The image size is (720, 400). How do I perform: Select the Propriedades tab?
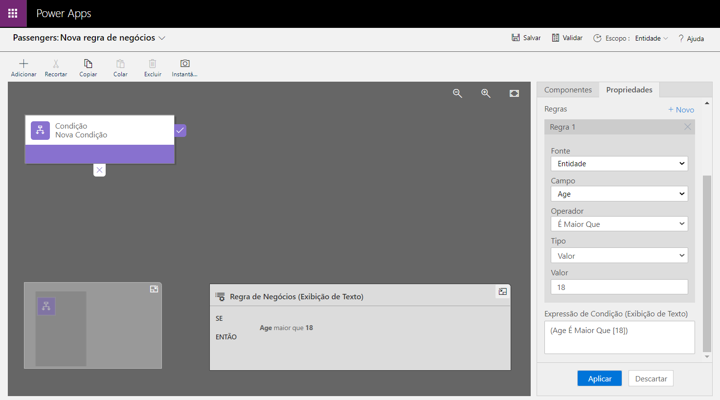tap(629, 89)
